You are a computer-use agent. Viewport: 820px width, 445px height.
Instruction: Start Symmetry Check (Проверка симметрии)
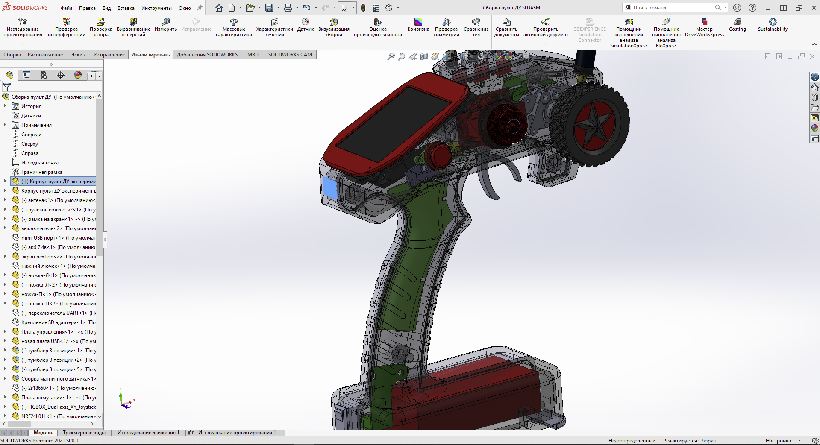[x=447, y=27]
